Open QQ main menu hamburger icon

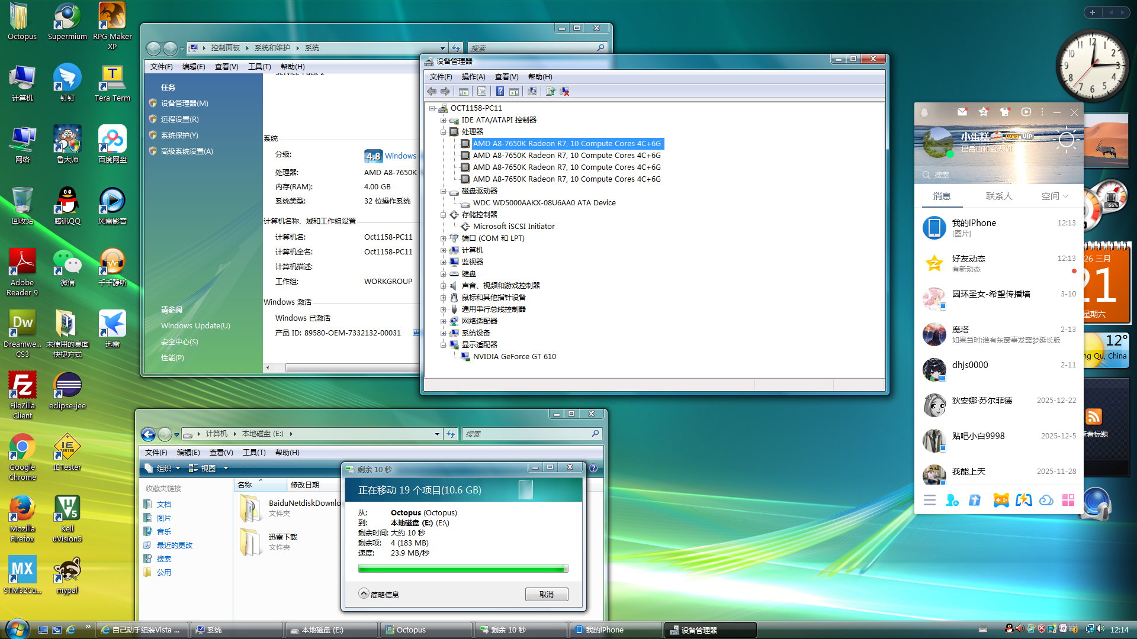tap(930, 501)
